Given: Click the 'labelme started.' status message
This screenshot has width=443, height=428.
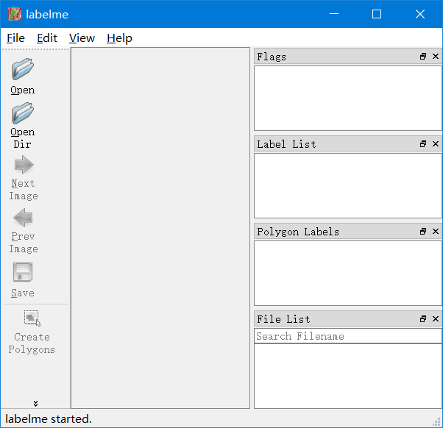Looking at the screenshot, I should point(49,419).
